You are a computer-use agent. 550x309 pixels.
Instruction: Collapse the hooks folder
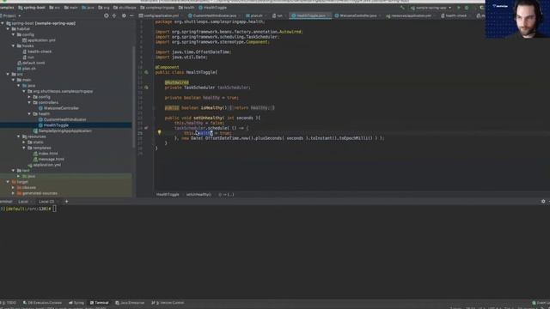point(14,45)
